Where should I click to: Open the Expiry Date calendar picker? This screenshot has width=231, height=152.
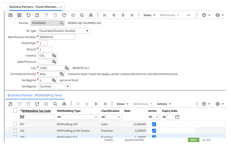[177, 117]
